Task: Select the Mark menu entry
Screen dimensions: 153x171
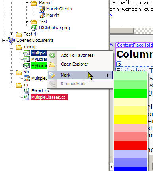Action: [x=80, y=75]
